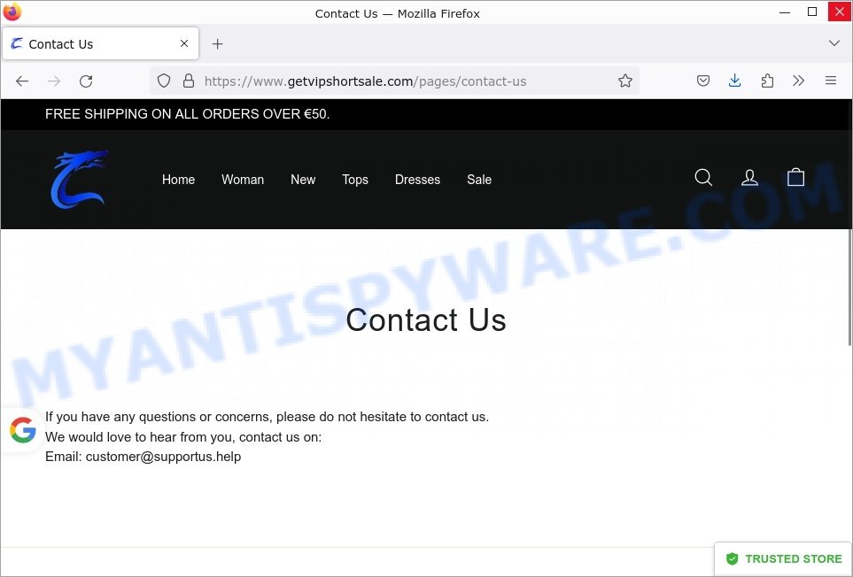The image size is (853, 577).
Task: Open the Tops category
Action: tap(355, 180)
